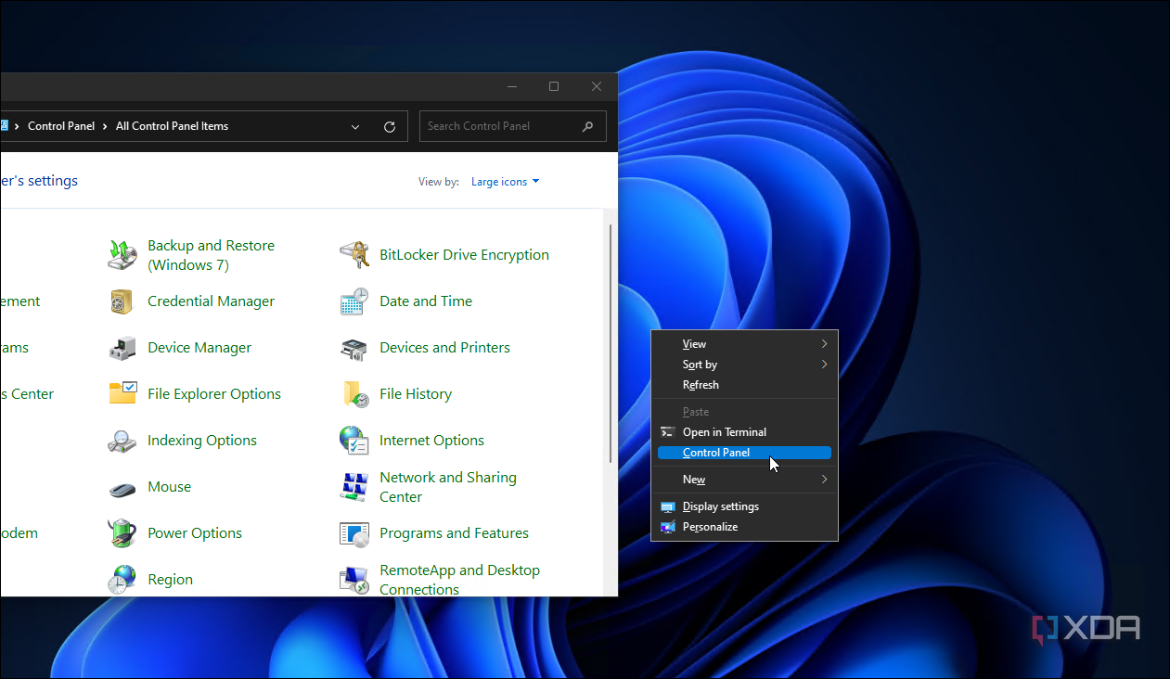Open Network and Sharing Center
The image size is (1170, 679).
point(447,486)
